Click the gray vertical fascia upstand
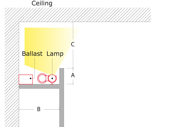Screen dimensions: 170x127 [62, 76]
